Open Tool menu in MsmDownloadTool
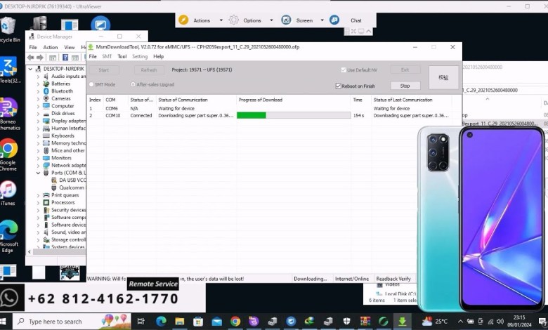548x330 pixels. tap(122, 56)
